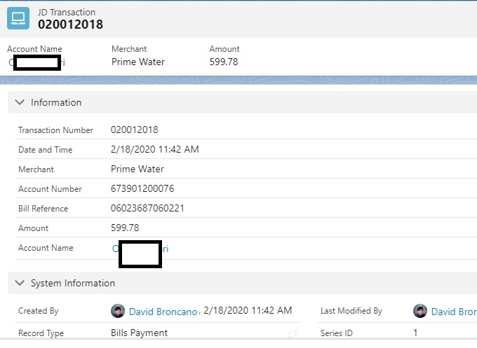Collapse the System Information section chevron
477x348 pixels.
(20, 284)
